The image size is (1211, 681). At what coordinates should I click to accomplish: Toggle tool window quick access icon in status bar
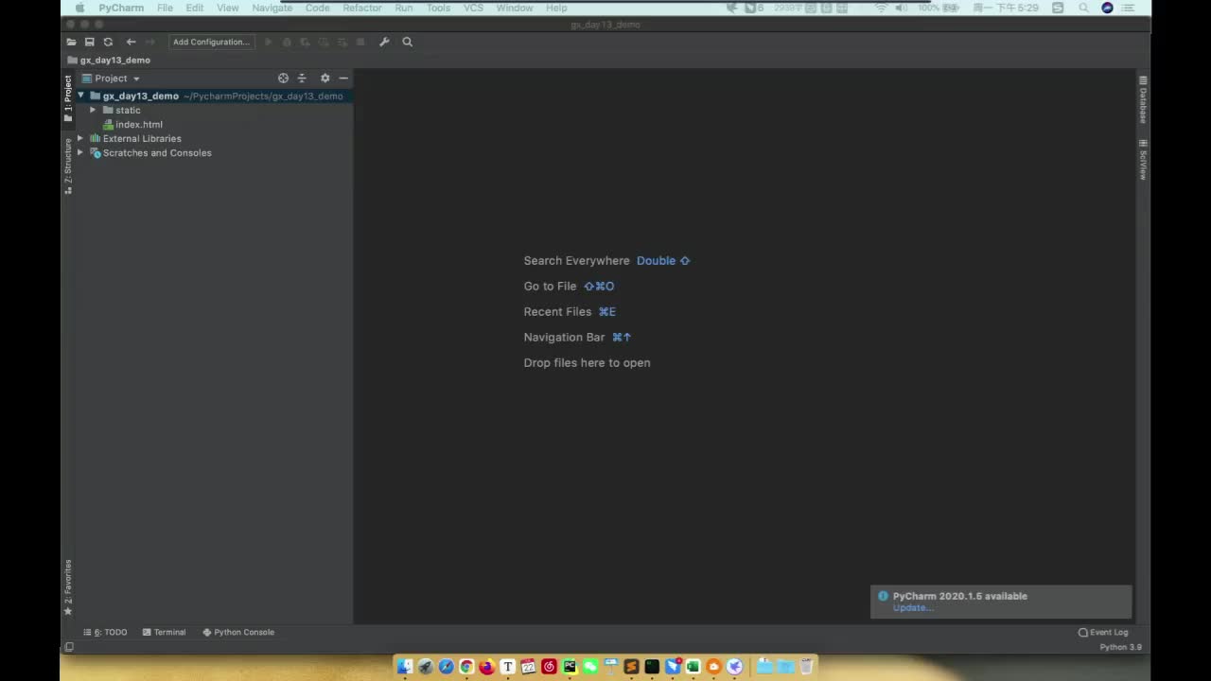[69, 647]
